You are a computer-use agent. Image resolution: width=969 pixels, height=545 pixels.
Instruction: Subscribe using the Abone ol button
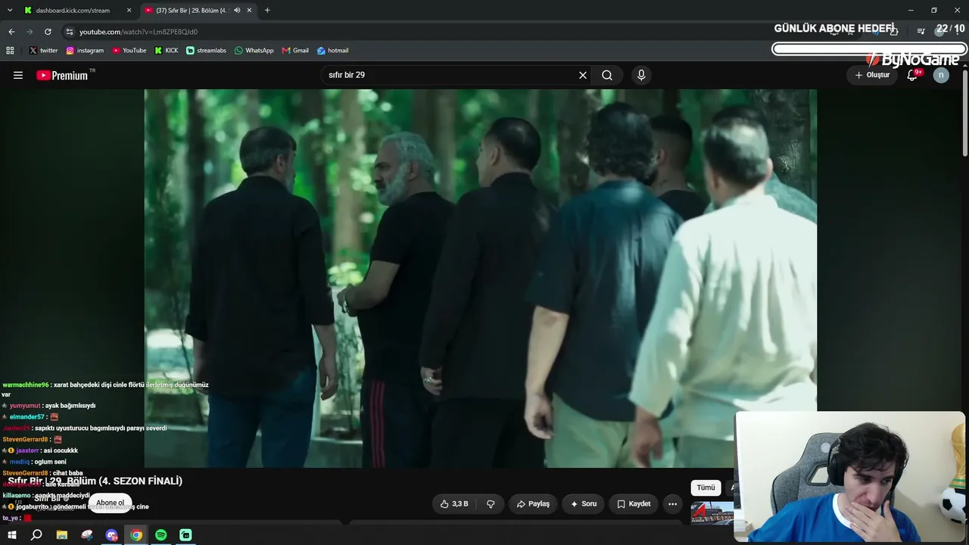(110, 503)
